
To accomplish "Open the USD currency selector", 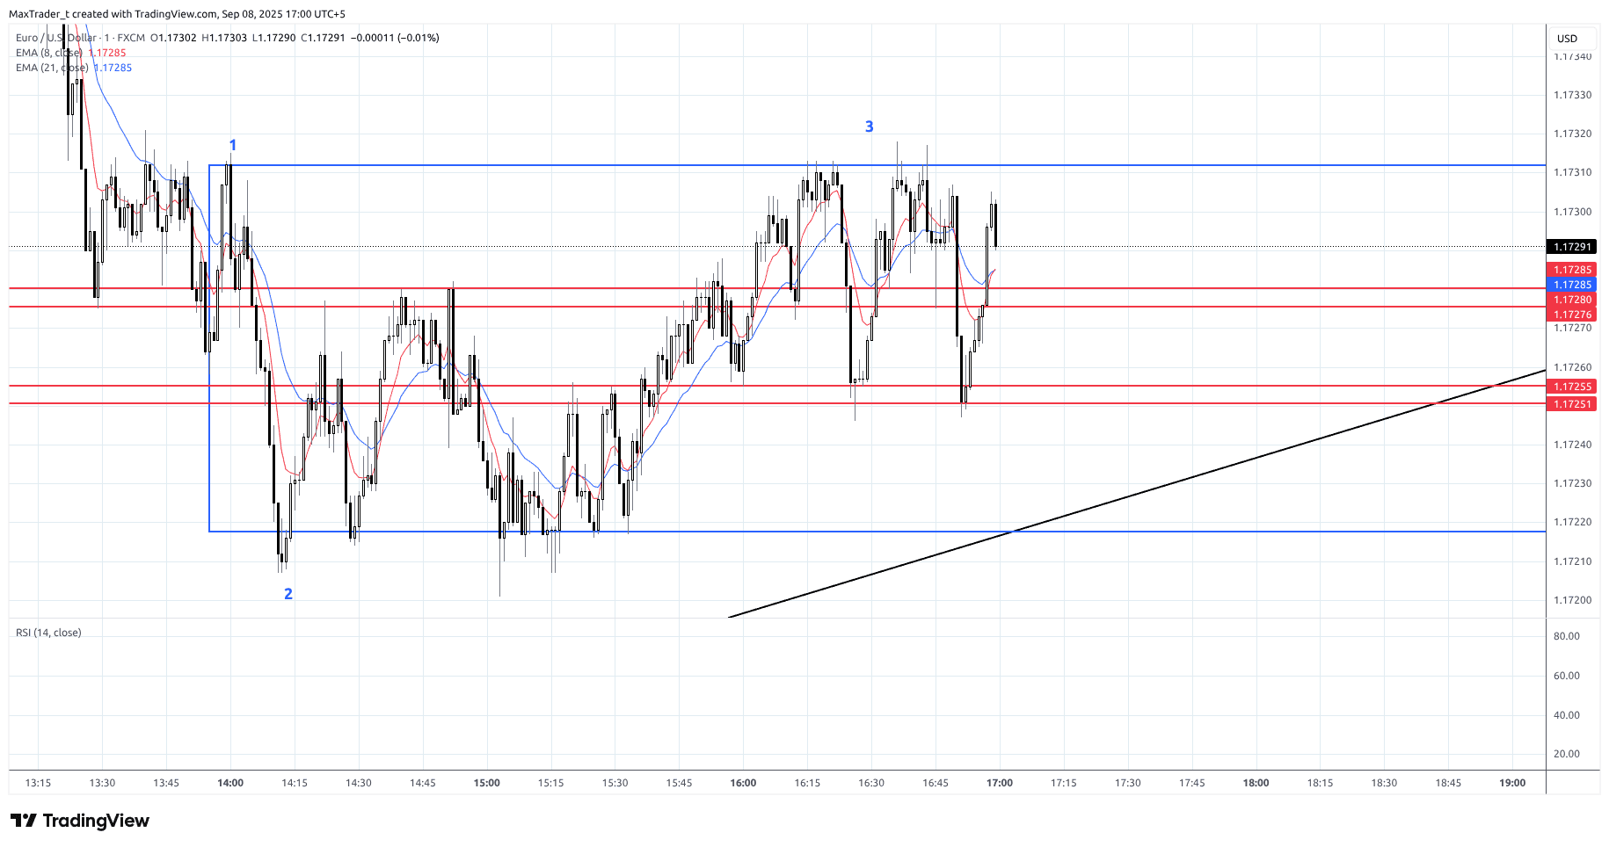I will pyautogui.click(x=1567, y=39).
